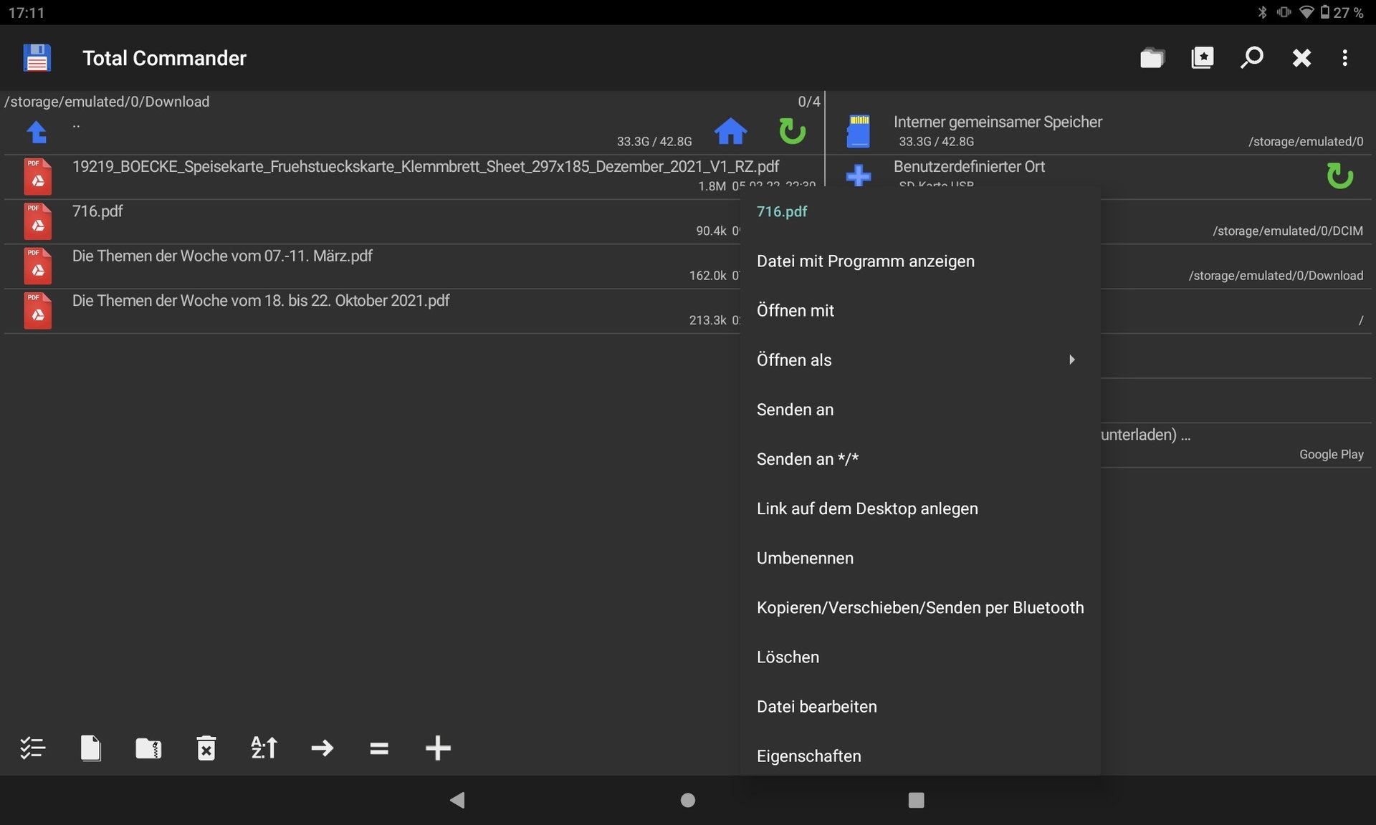Tap the delete trash icon

(x=206, y=748)
